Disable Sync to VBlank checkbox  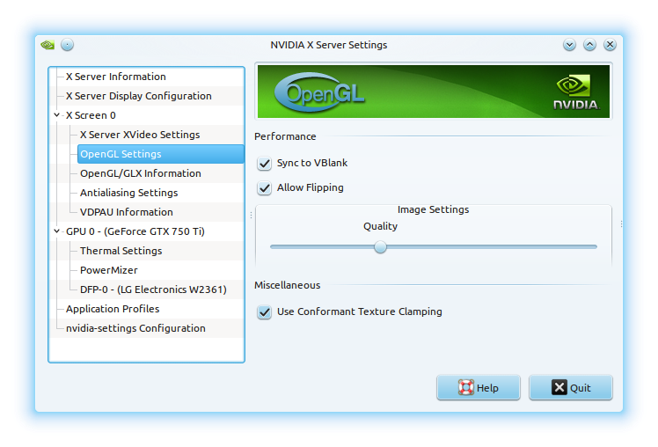[264, 164]
